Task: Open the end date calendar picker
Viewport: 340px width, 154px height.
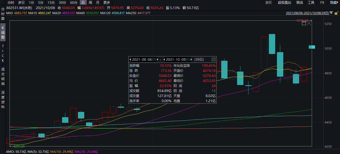Action: point(187,59)
